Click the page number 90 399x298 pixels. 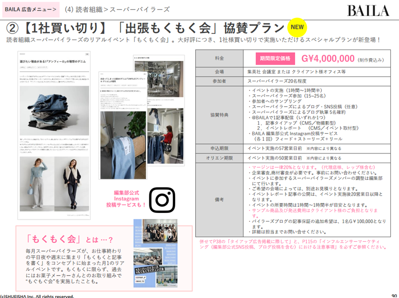click(x=394, y=296)
